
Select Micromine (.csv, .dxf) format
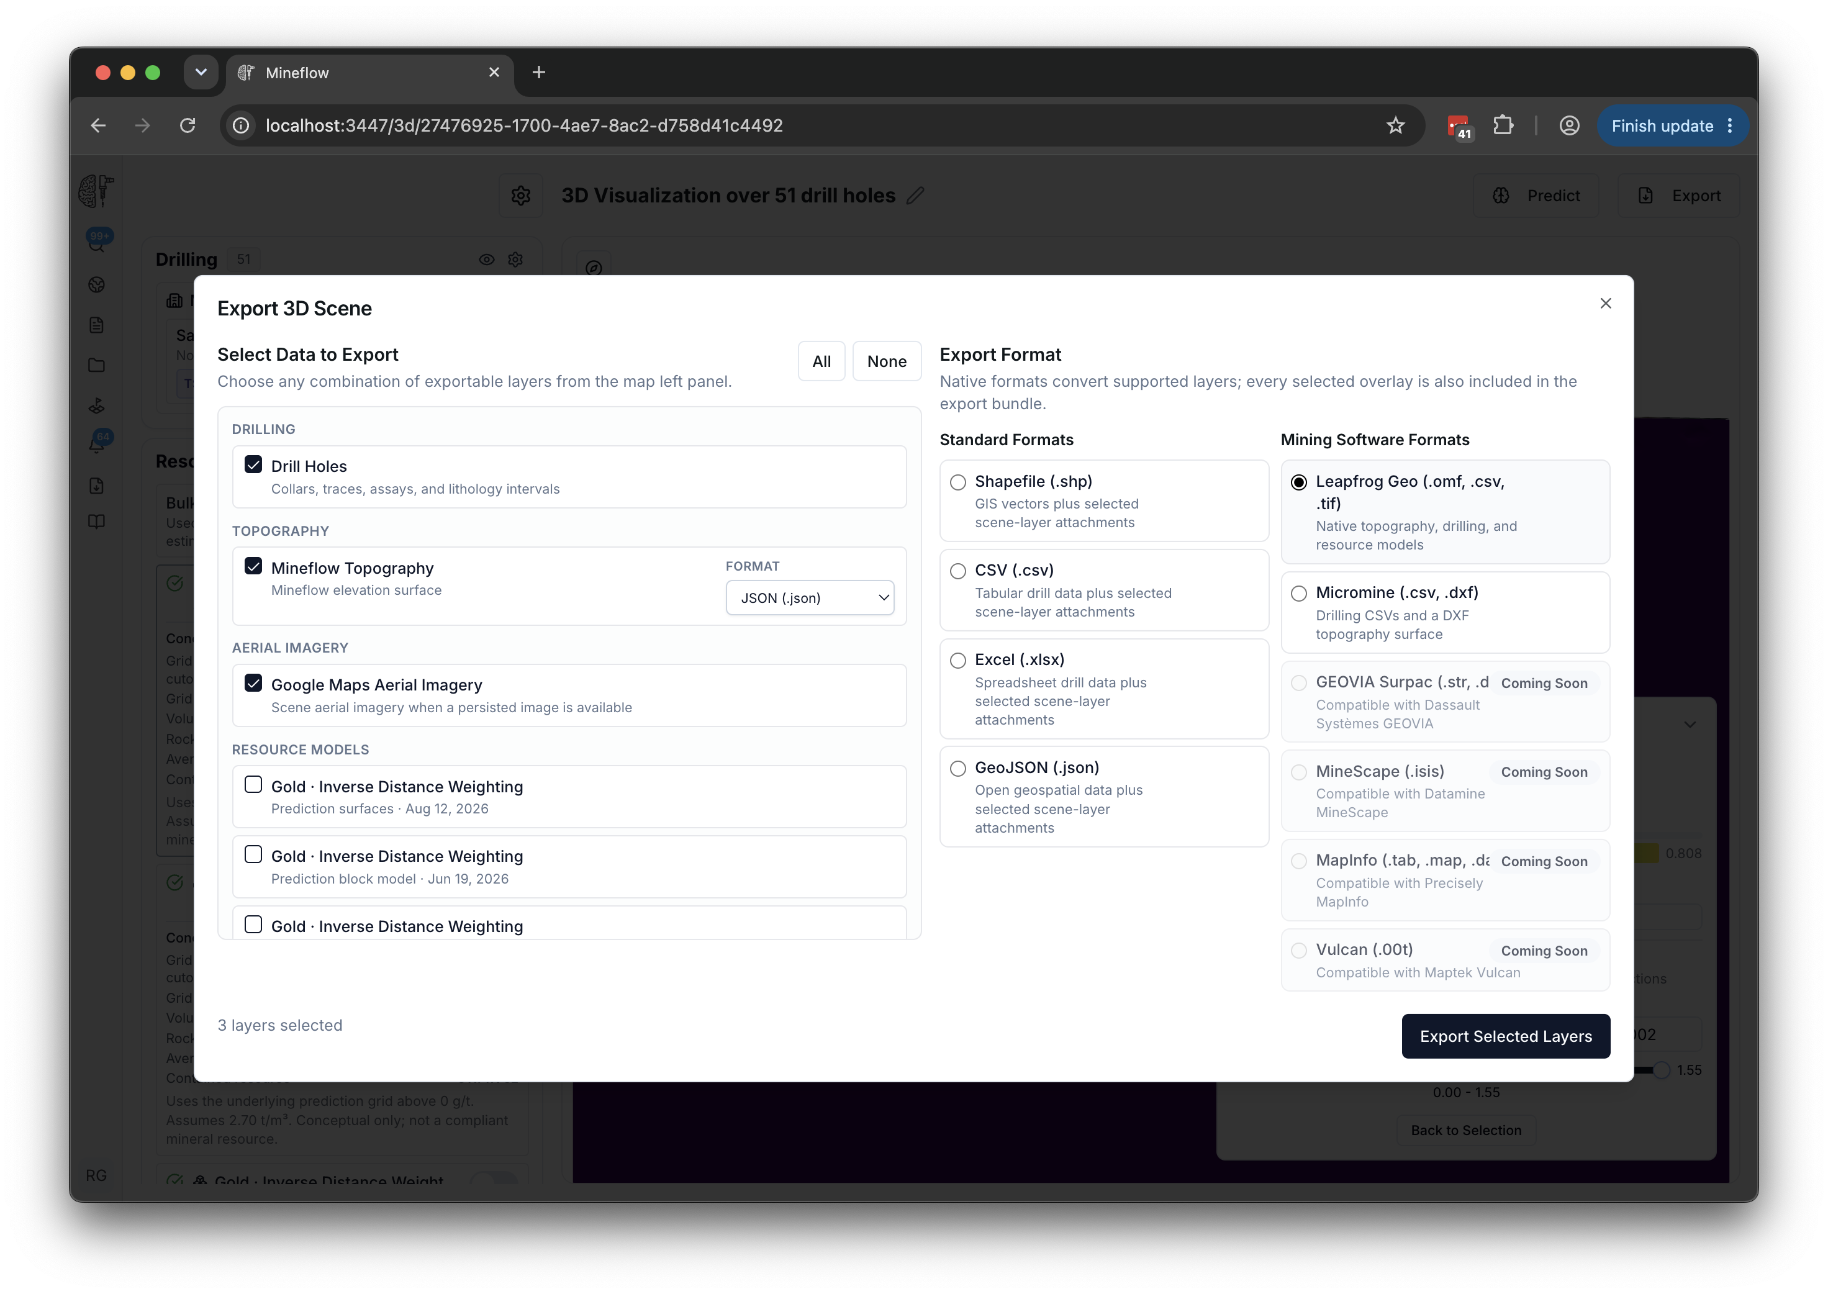click(1299, 594)
